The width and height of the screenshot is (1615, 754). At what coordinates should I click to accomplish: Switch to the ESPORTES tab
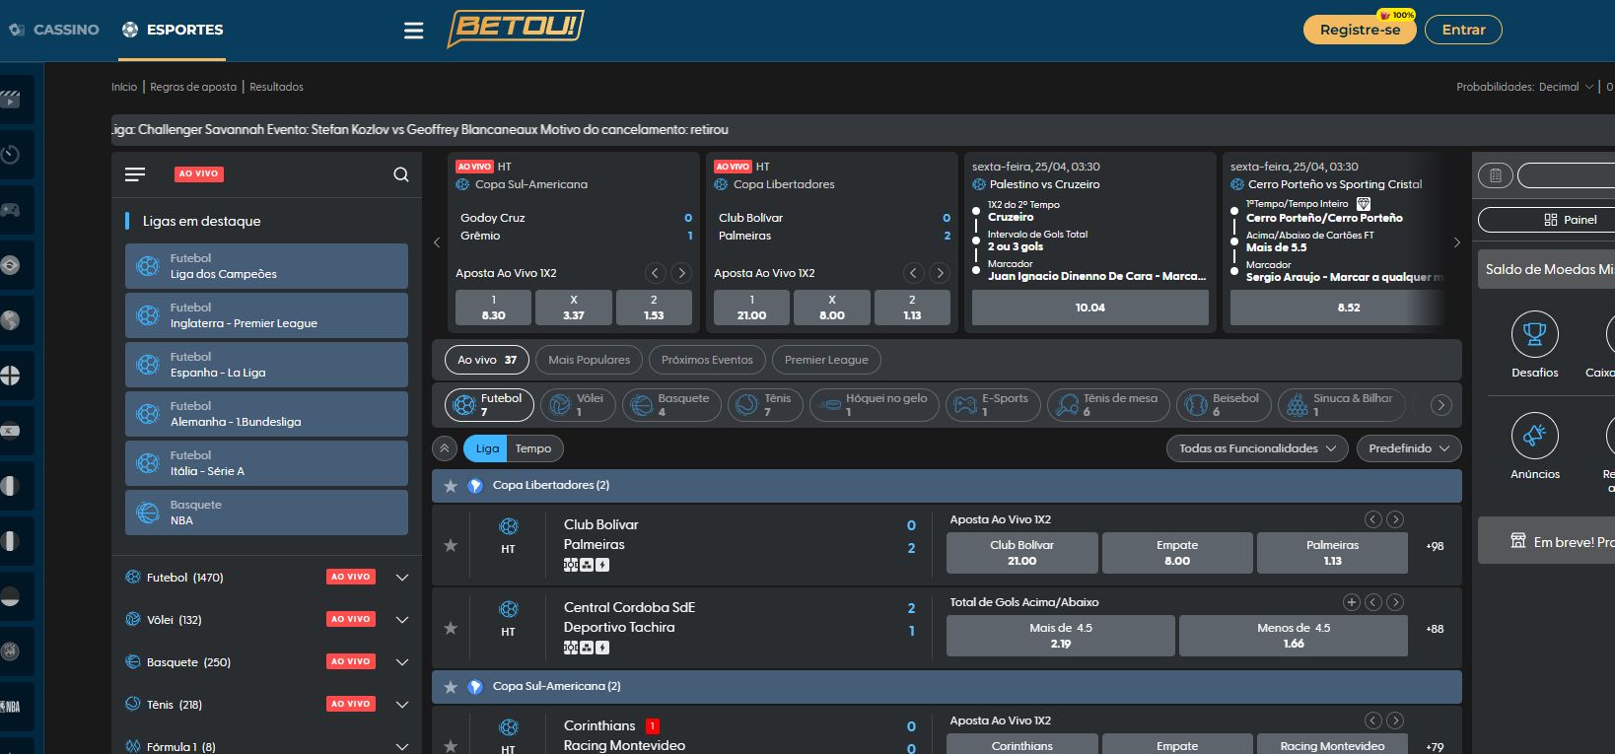point(173,30)
